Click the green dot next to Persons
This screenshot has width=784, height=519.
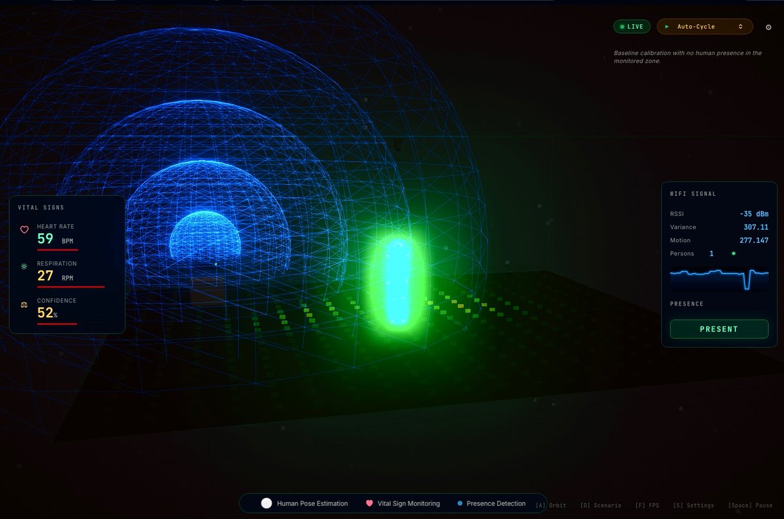tap(733, 253)
